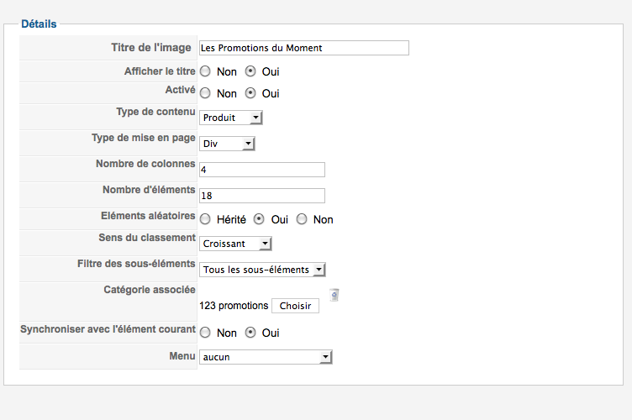Select Oui for Afficher le titre
Image resolution: width=632 pixels, height=420 pixels.
[250, 71]
